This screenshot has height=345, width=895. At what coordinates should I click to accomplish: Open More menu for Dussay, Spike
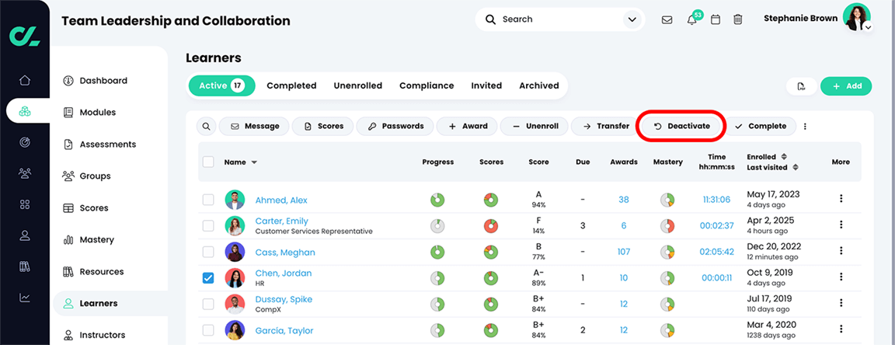[x=841, y=303]
